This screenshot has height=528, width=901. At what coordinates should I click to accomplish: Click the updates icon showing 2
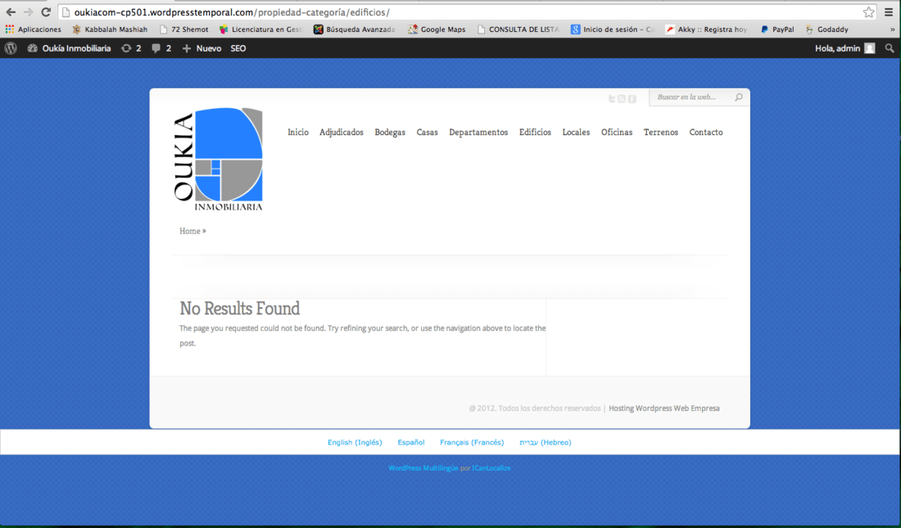[131, 48]
